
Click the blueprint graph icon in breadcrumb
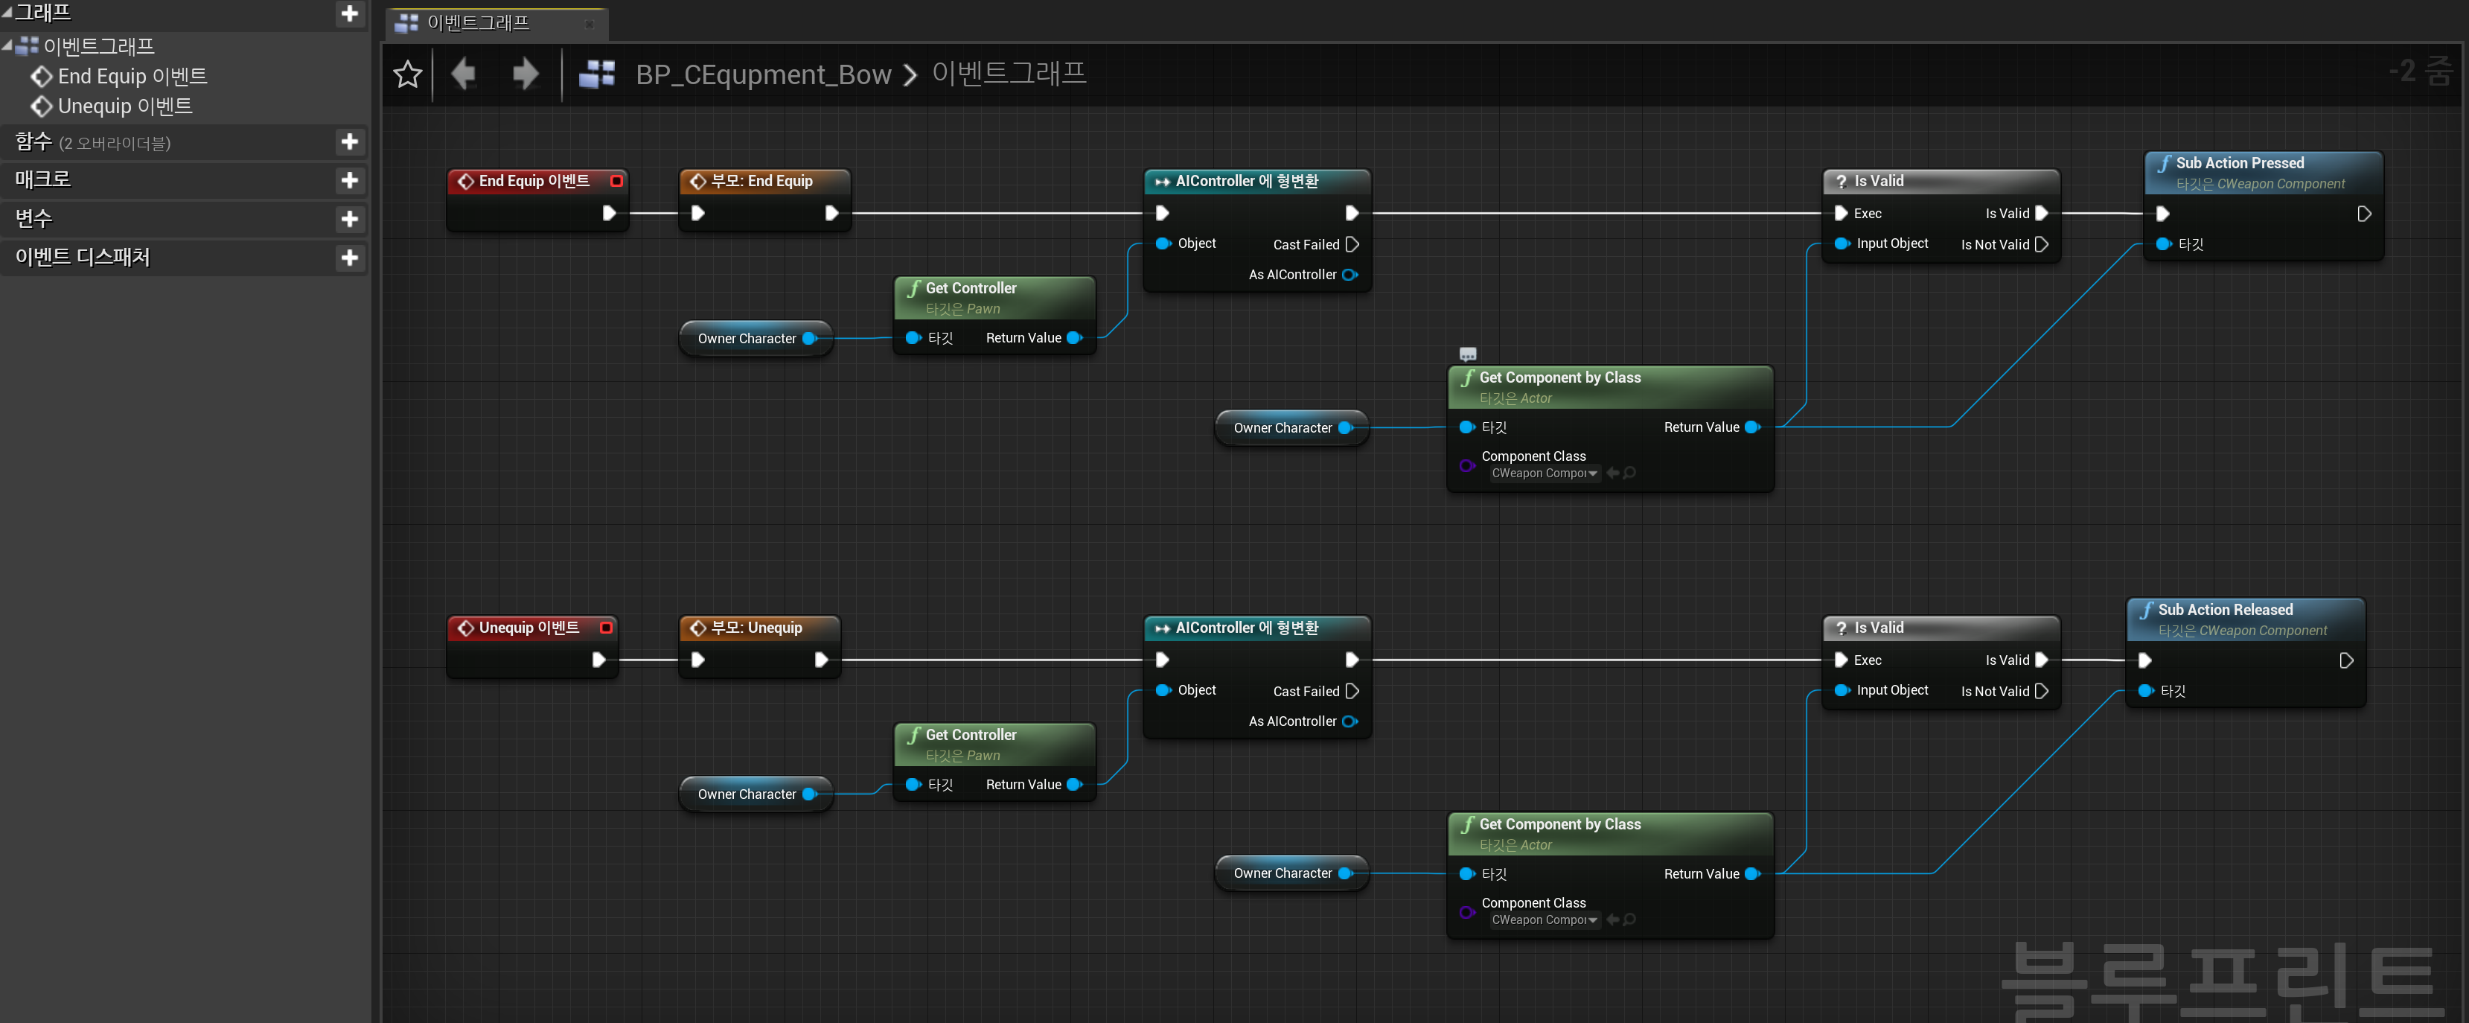[x=597, y=74]
